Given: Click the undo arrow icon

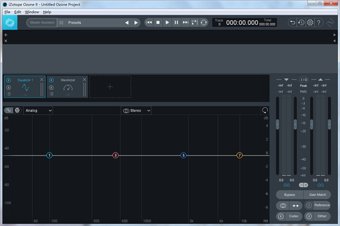Looking at the screenshot, I should tap(292, 22).
